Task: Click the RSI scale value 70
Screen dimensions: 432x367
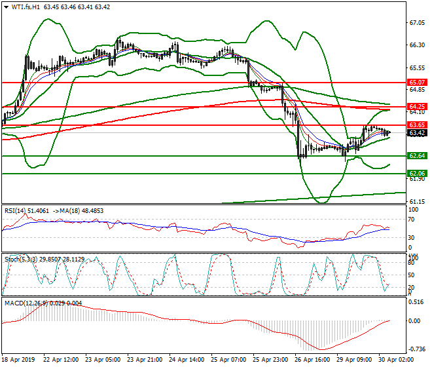Action: pyautogui.click(x=411, y=220)
